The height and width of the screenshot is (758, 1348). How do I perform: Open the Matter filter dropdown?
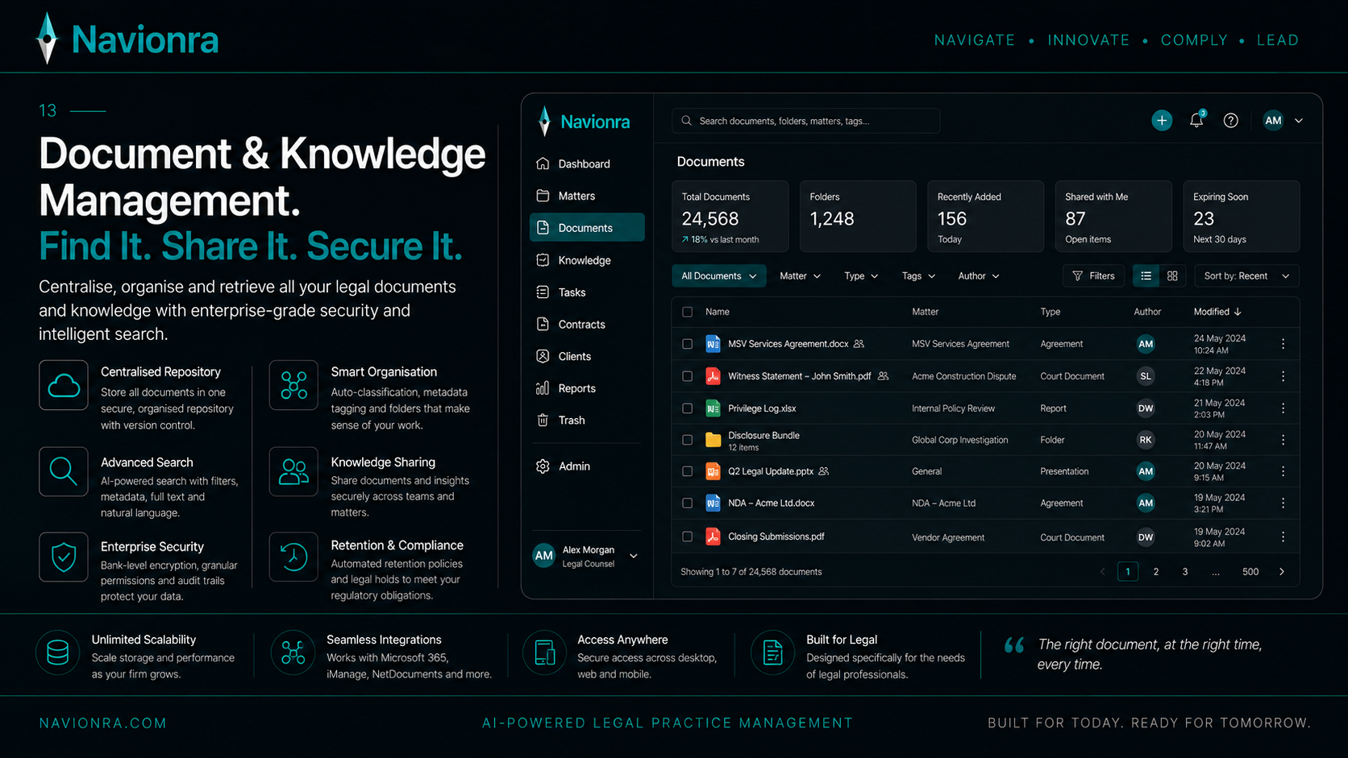click(x=800, y=275)
